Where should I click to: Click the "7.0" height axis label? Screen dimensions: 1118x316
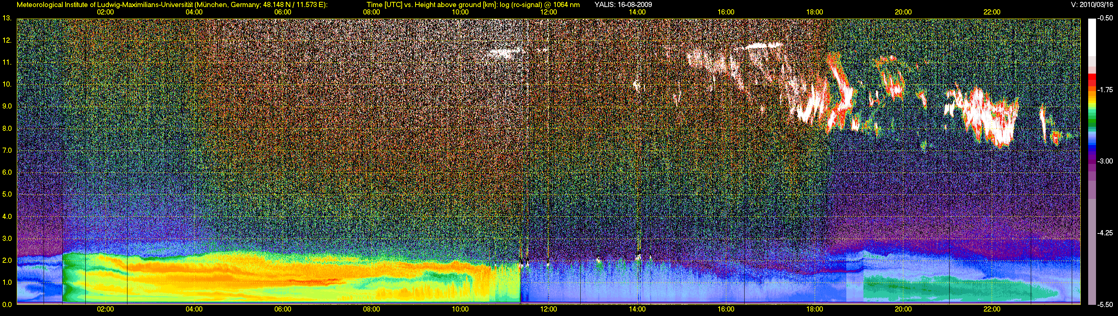tap(7, 151)
